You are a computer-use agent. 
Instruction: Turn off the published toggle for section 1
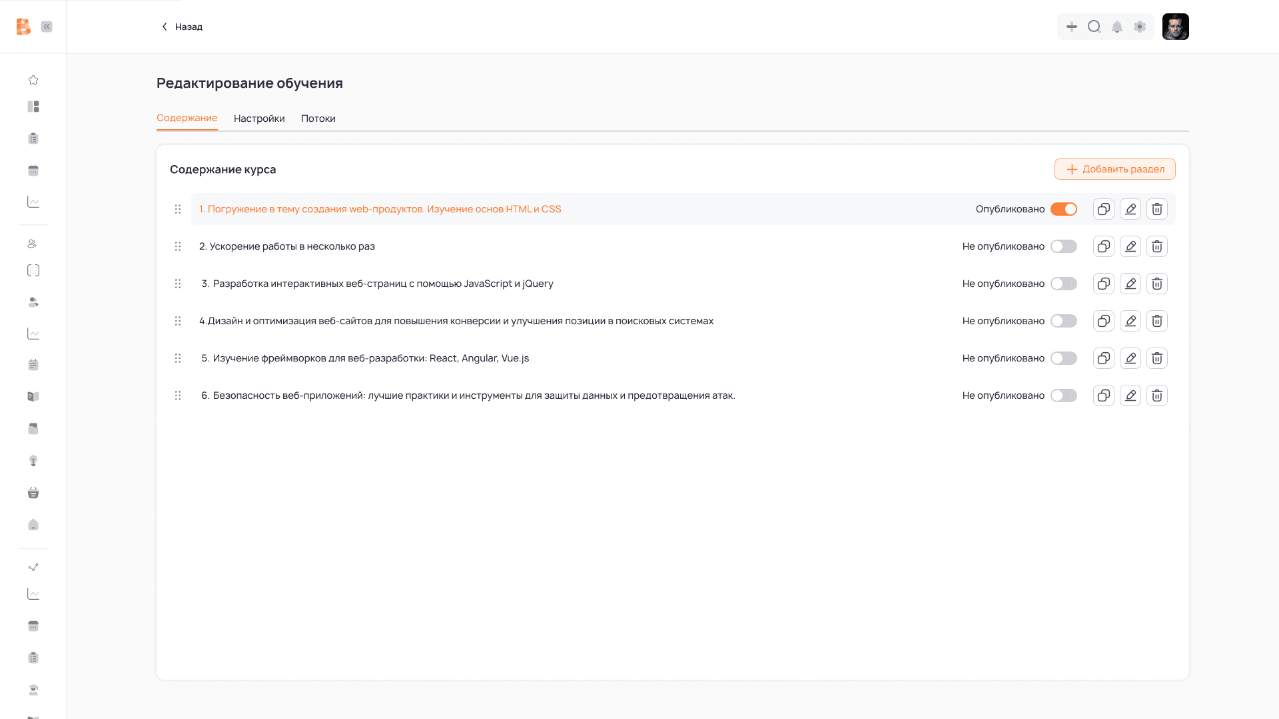click(1064, 209)
